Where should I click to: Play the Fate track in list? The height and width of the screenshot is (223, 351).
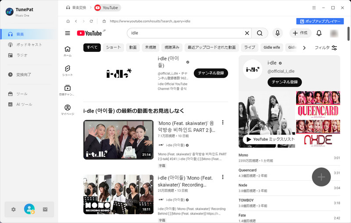pos(289,218)
